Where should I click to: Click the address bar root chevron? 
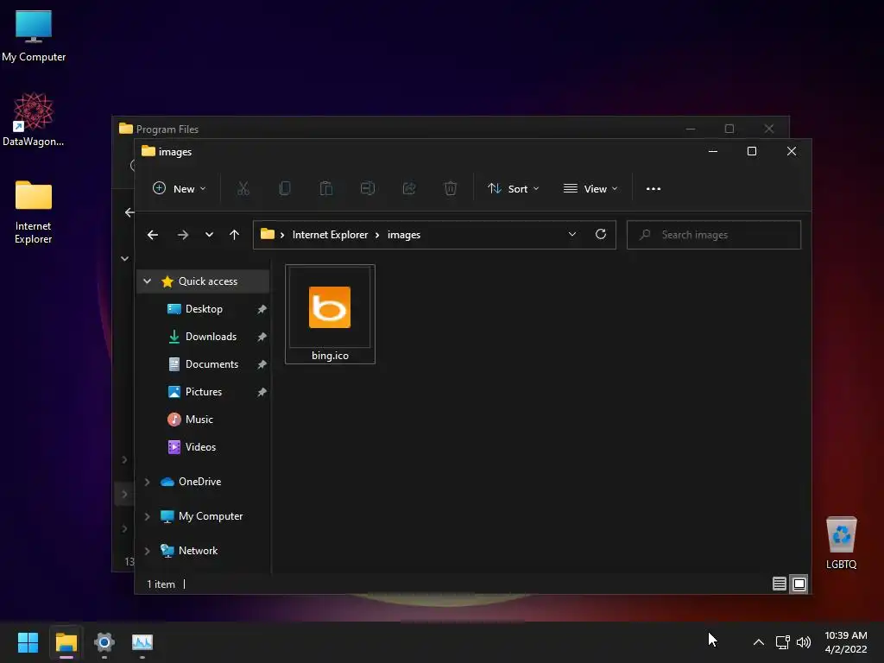(x=282, y=235)
